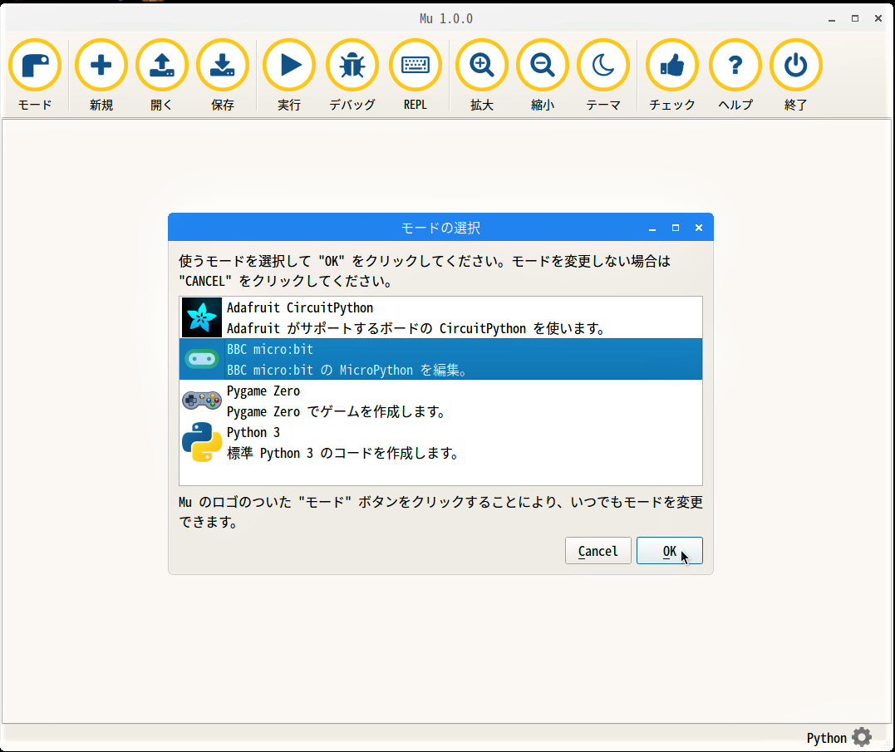Open the settings gear in status bar
895x752 pixels.
[862, 737]
